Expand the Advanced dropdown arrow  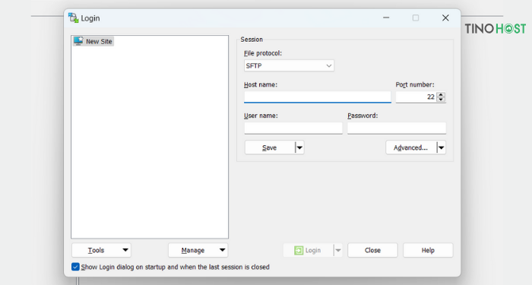pos(441,147)
